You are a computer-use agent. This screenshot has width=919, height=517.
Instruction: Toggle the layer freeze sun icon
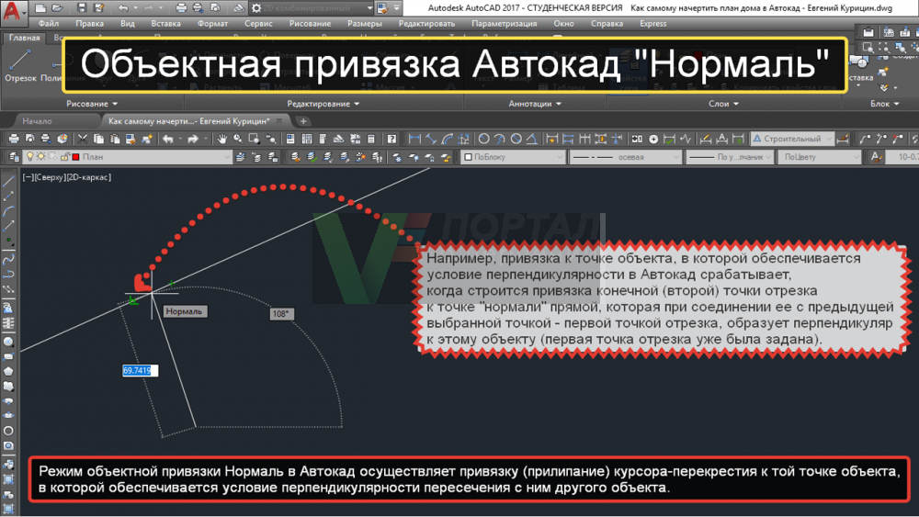coord(40,157)
